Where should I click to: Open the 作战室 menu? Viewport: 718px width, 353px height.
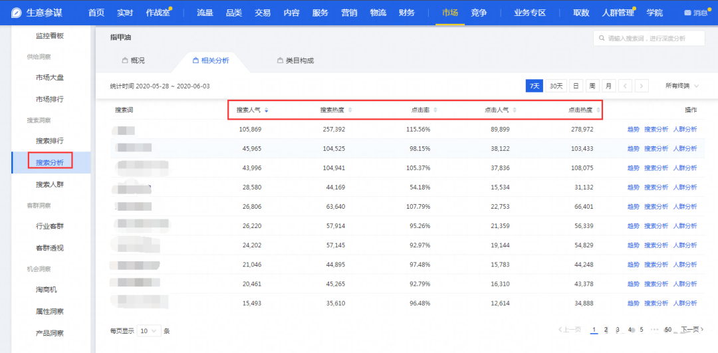158,13
